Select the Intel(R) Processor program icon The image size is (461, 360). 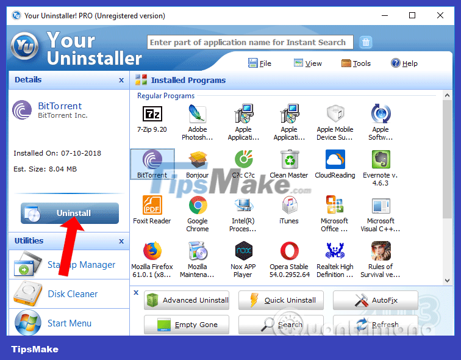click(243, 205)
